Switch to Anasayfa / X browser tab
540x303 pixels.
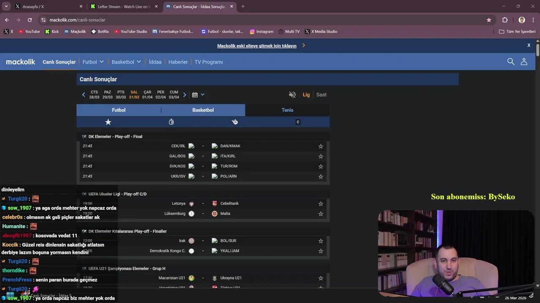49,7
